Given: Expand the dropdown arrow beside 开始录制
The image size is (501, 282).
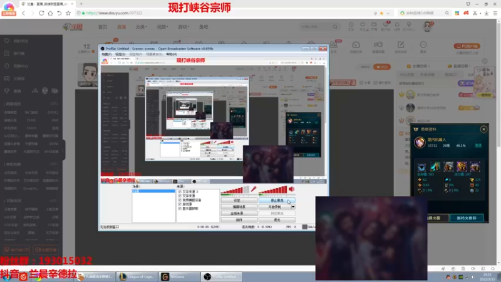Looking at the screenshot, I should 293,207.
